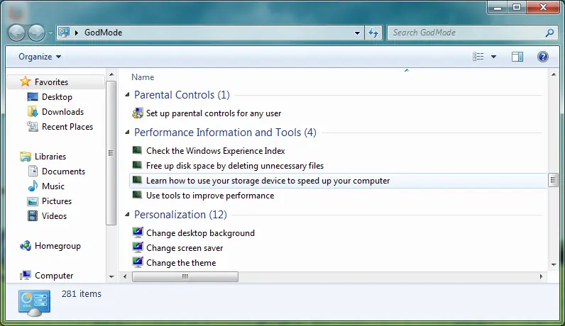Toggle the preview pane button
Screen dimensions: 565x326
tap(517, 57)
